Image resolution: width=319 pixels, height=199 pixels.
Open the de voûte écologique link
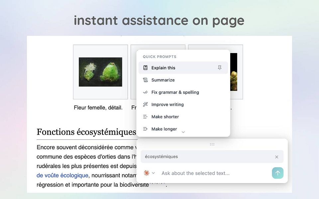(62, 175)
